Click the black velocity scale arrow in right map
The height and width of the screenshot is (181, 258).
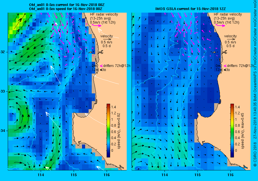[x=231, y=39]
